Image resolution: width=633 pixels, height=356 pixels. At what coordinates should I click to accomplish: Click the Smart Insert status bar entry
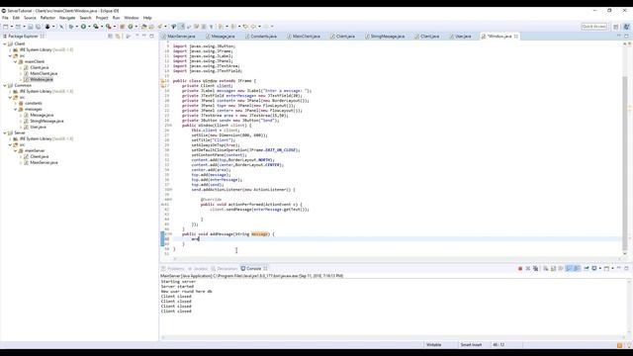pyautogui.click(x=471, y=345)
